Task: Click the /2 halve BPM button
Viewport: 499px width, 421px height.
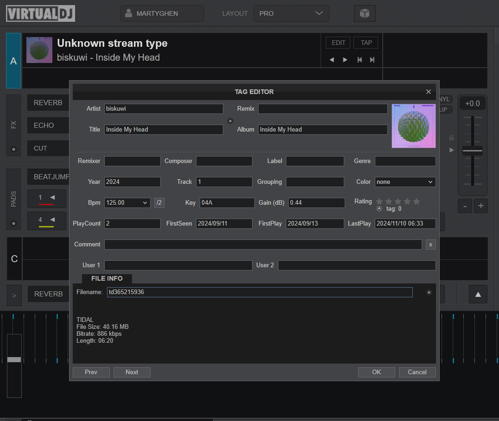Action: (159, 203)
